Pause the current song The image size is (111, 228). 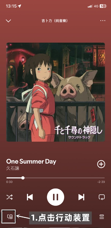tap(55, 197)
